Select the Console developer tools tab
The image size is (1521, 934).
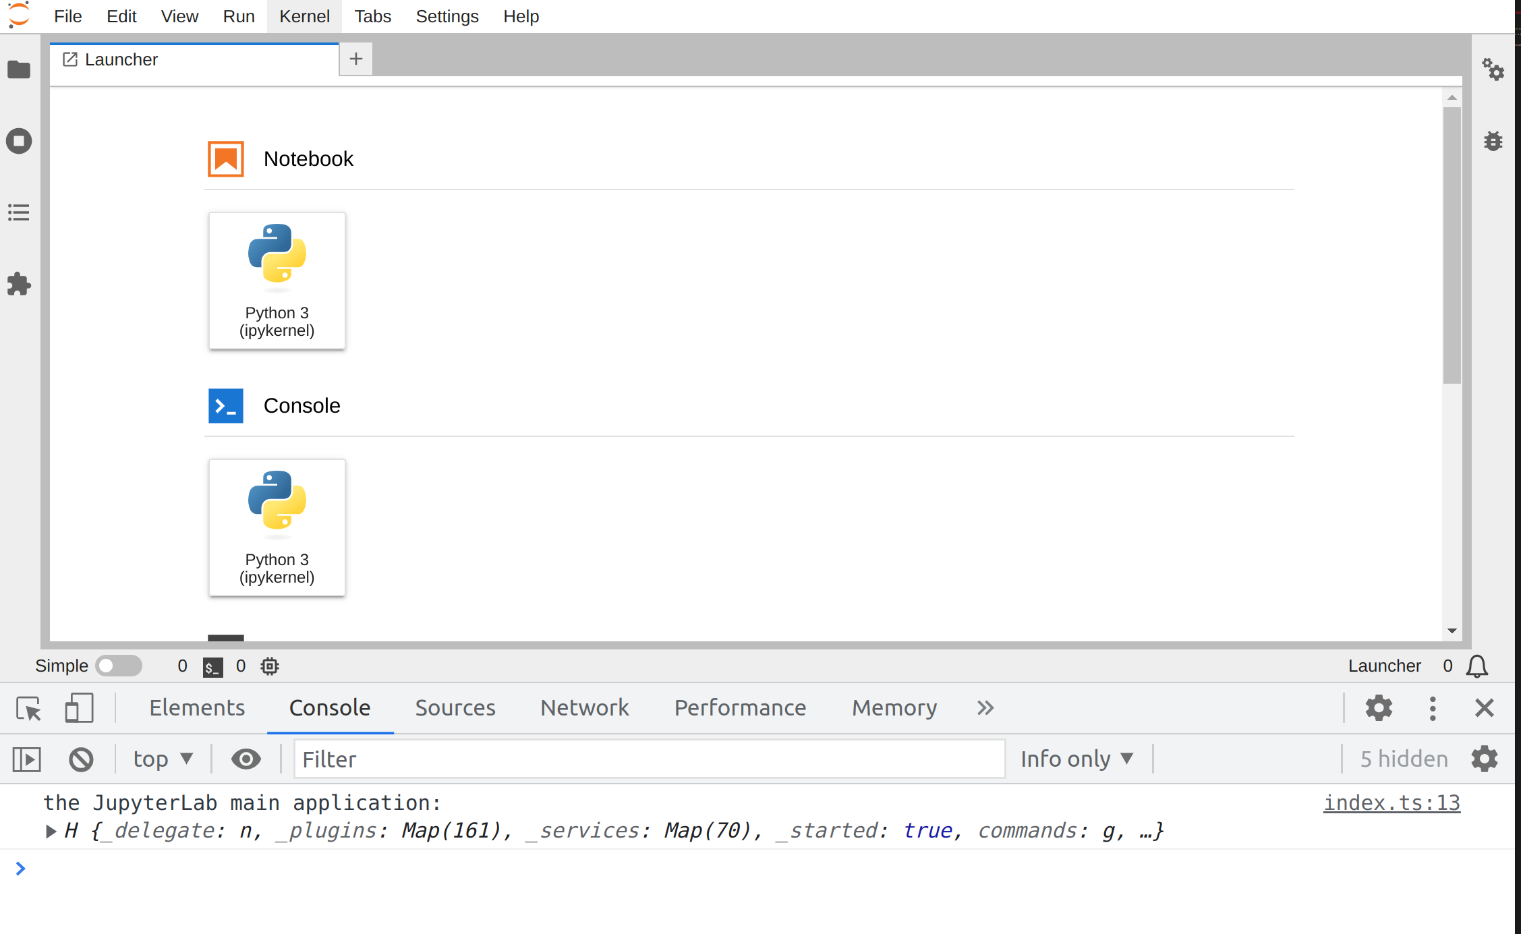(x=329, y=707)
